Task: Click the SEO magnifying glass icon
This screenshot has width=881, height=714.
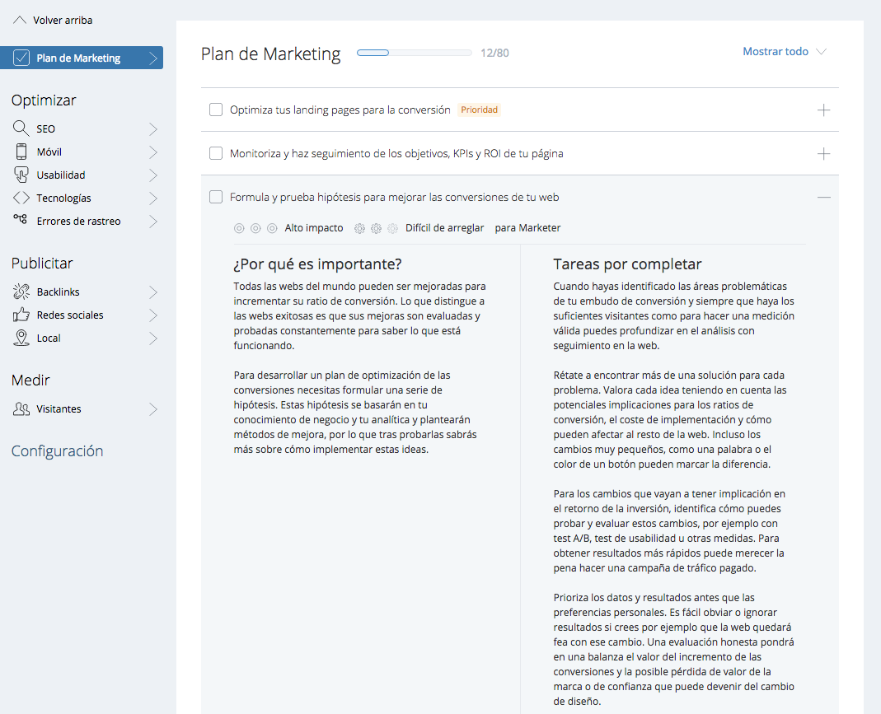Action: pos(21,129)
